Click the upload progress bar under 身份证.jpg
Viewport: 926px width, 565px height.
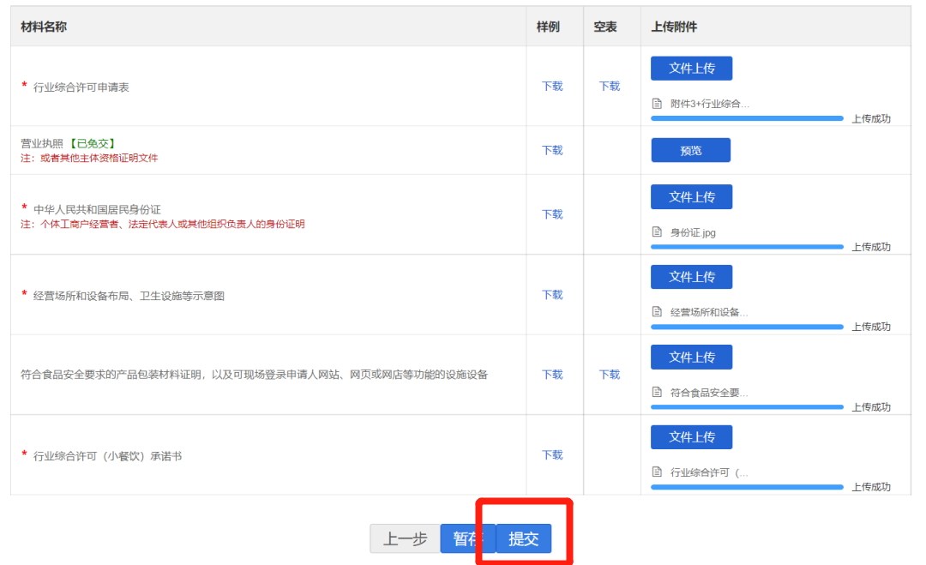coord(747,247)
